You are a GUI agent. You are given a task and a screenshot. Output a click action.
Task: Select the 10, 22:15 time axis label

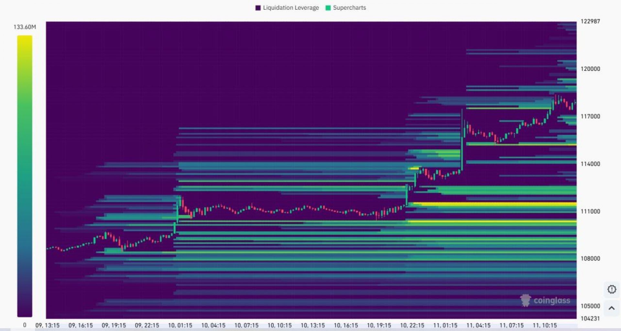pyautogui.click(x=412, y=325)
